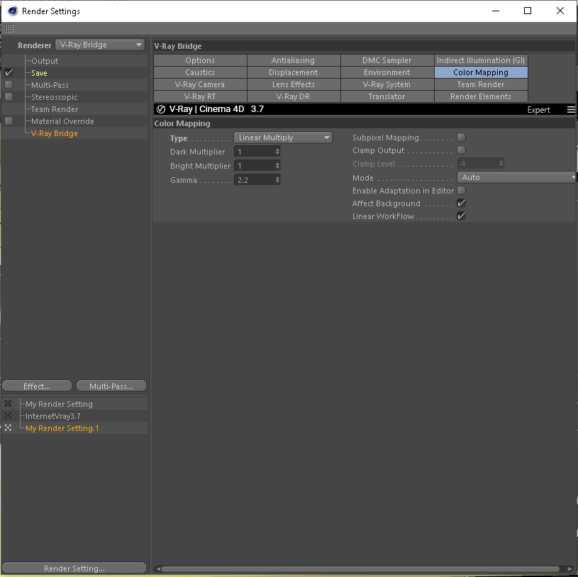Screen dimensions: 578x577
Task: Click the Dark Multiplier stepper arrows
Action: pyautogui.click(x=277, y=152)
